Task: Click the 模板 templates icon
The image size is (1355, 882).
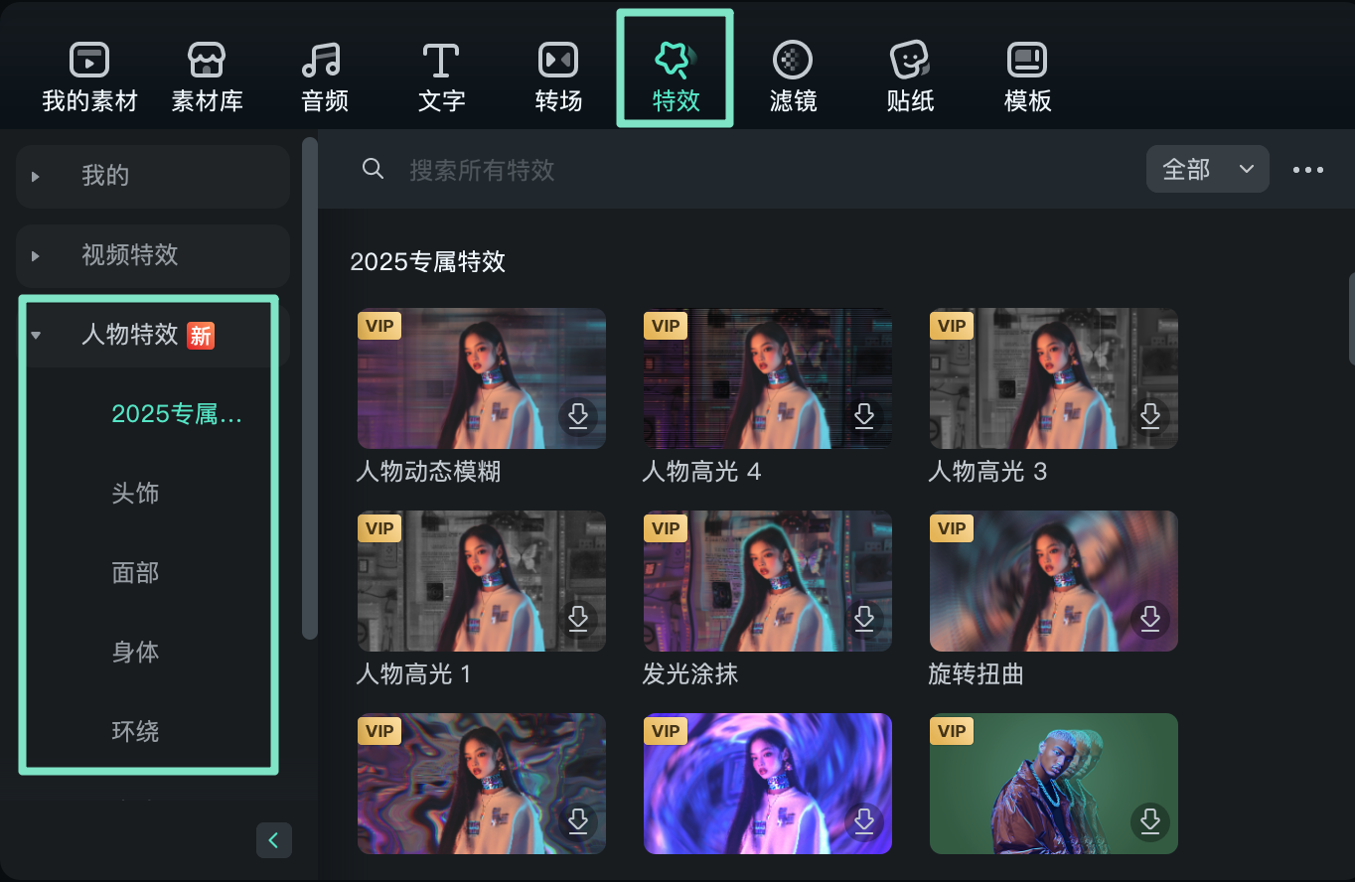Action: 1027,74
